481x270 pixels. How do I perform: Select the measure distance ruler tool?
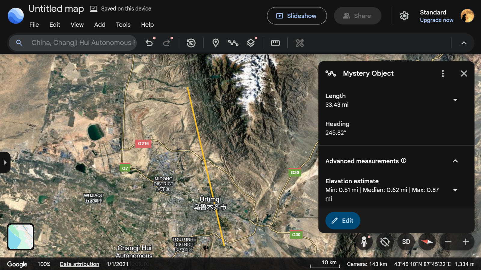(275, 43)
